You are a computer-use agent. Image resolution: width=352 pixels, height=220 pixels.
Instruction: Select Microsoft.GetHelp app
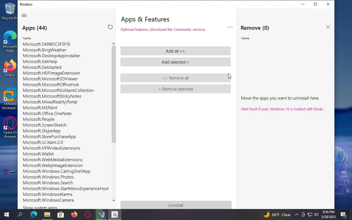tap(40, 61)
